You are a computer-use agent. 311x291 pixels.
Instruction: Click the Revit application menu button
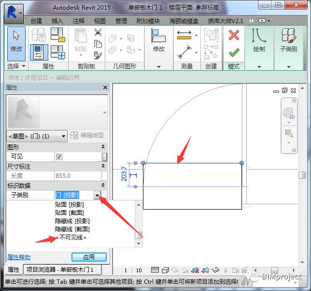point(14,13)
